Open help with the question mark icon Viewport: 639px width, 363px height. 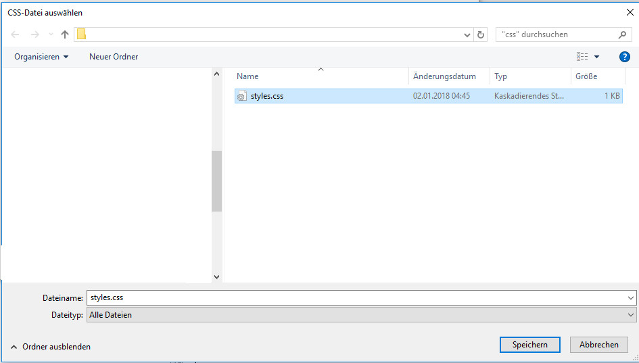[x=624, y=57]
